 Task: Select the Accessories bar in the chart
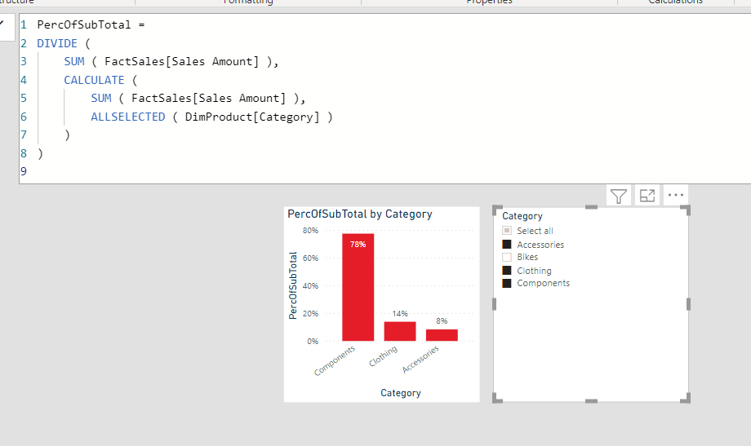442,335
